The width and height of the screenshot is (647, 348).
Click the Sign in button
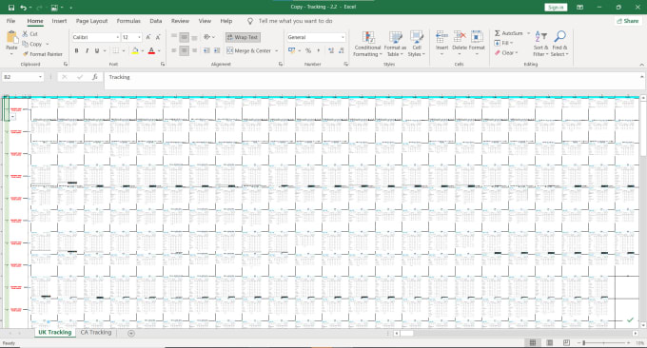tap(556, 8)
